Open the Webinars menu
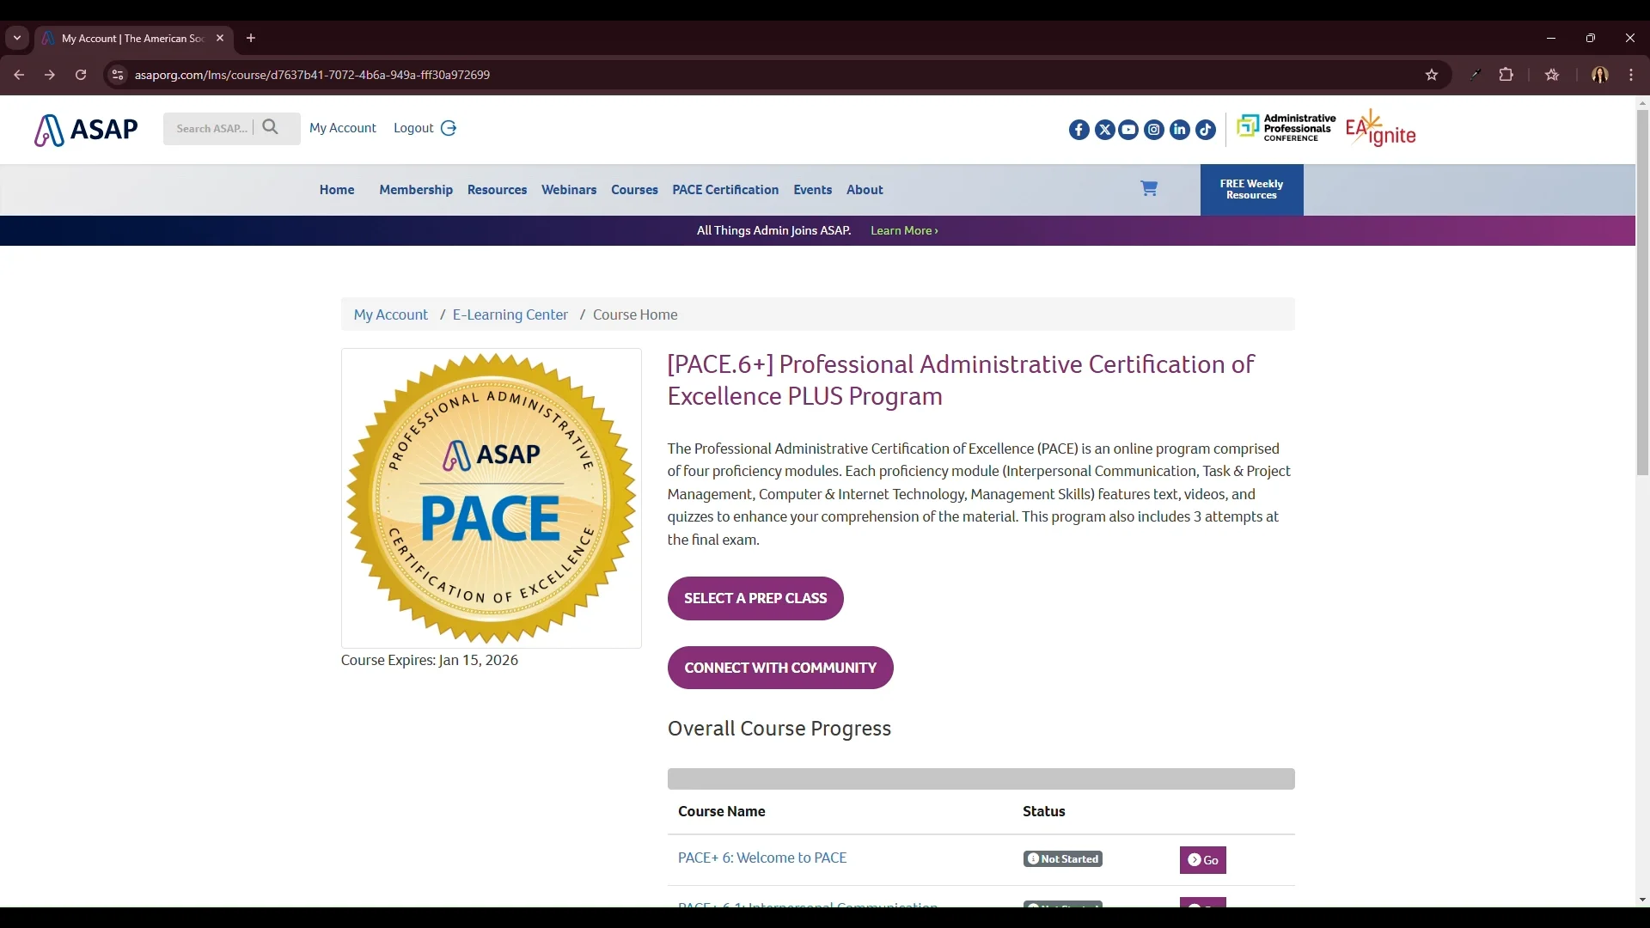The image size is (1650, 928). click(x=569, y=190)
